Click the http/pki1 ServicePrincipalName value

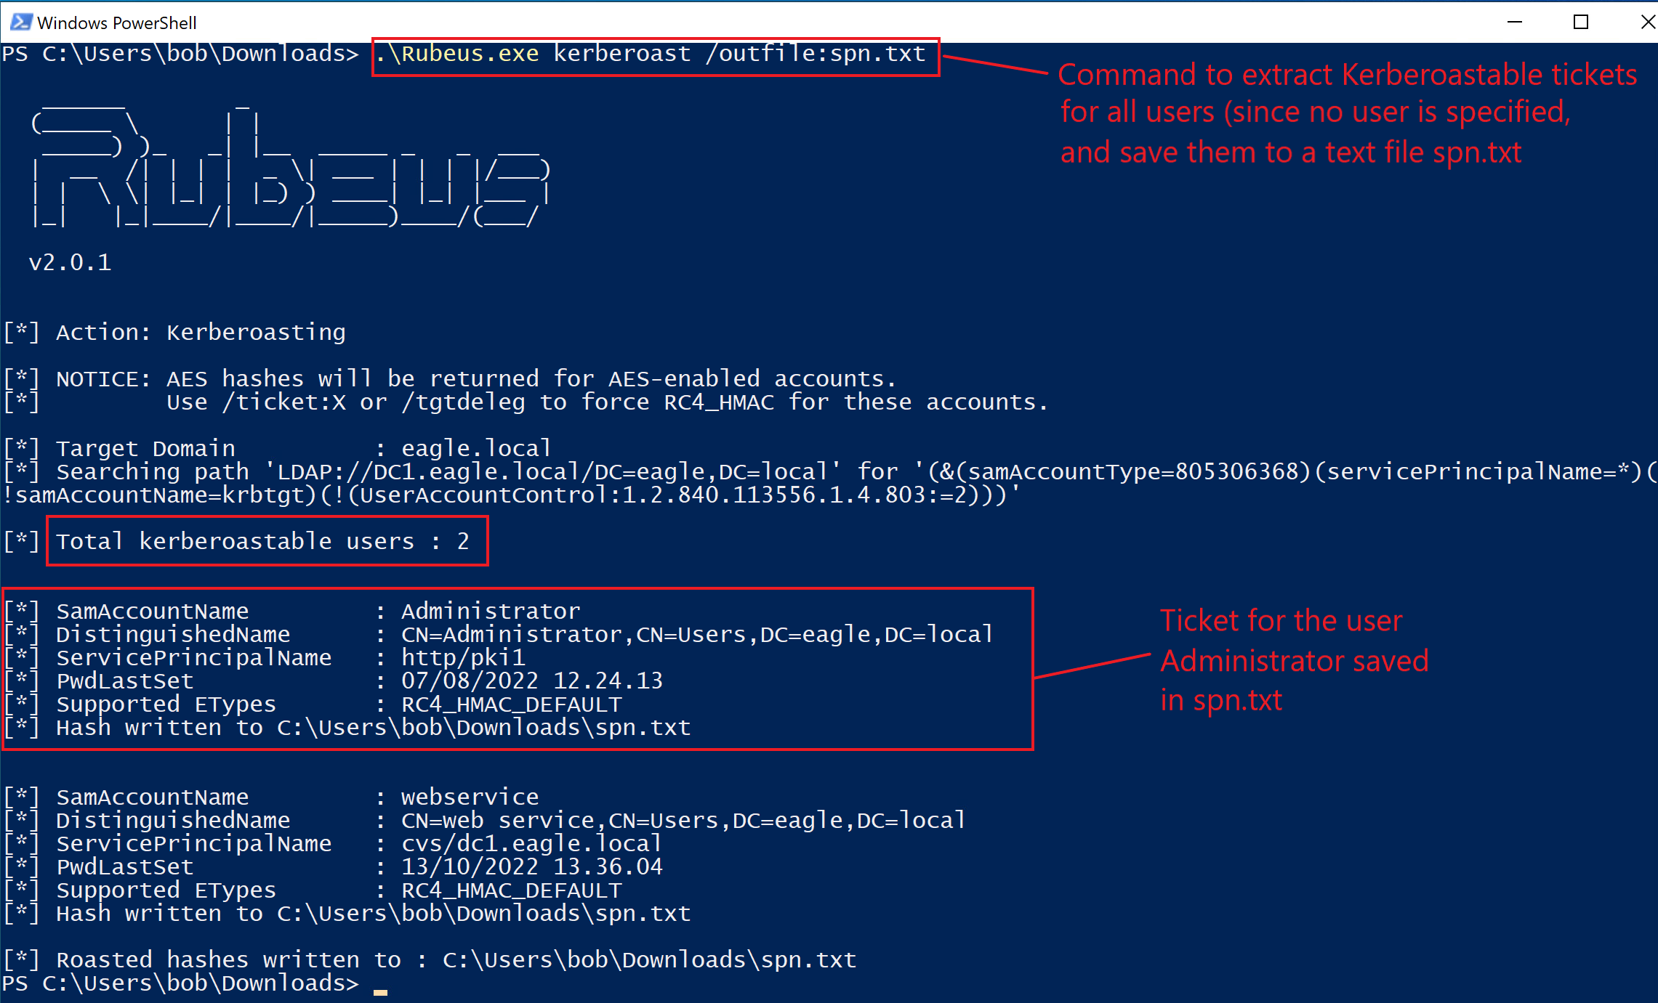[x=463, y=657]
